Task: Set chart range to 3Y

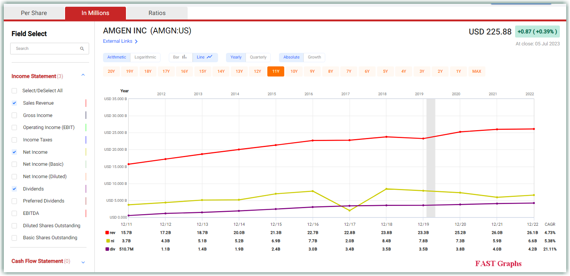Action: (x=422, y=72)
